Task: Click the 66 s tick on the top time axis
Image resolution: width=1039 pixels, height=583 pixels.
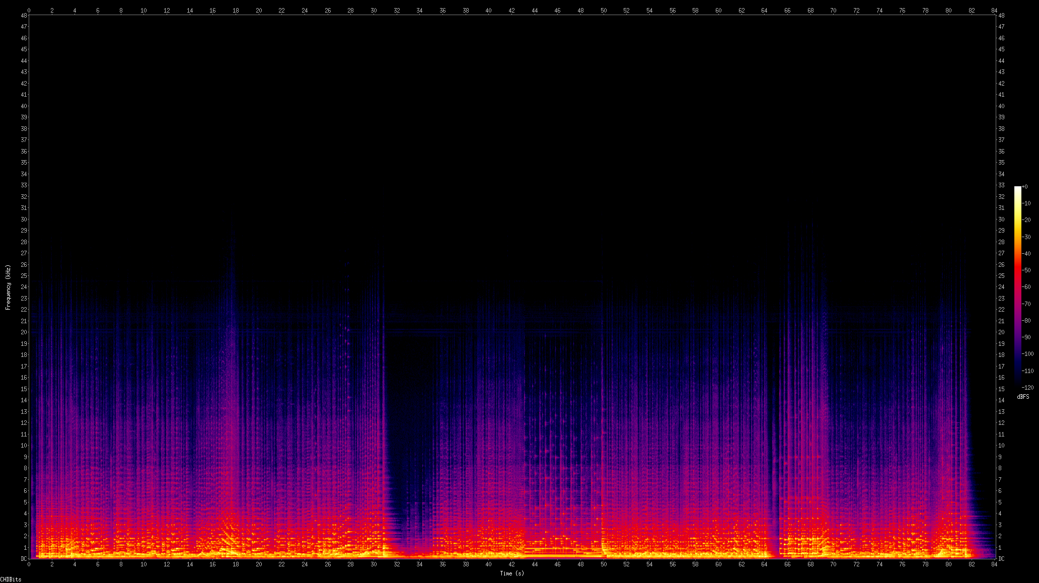Action: (x=787, y=10)
